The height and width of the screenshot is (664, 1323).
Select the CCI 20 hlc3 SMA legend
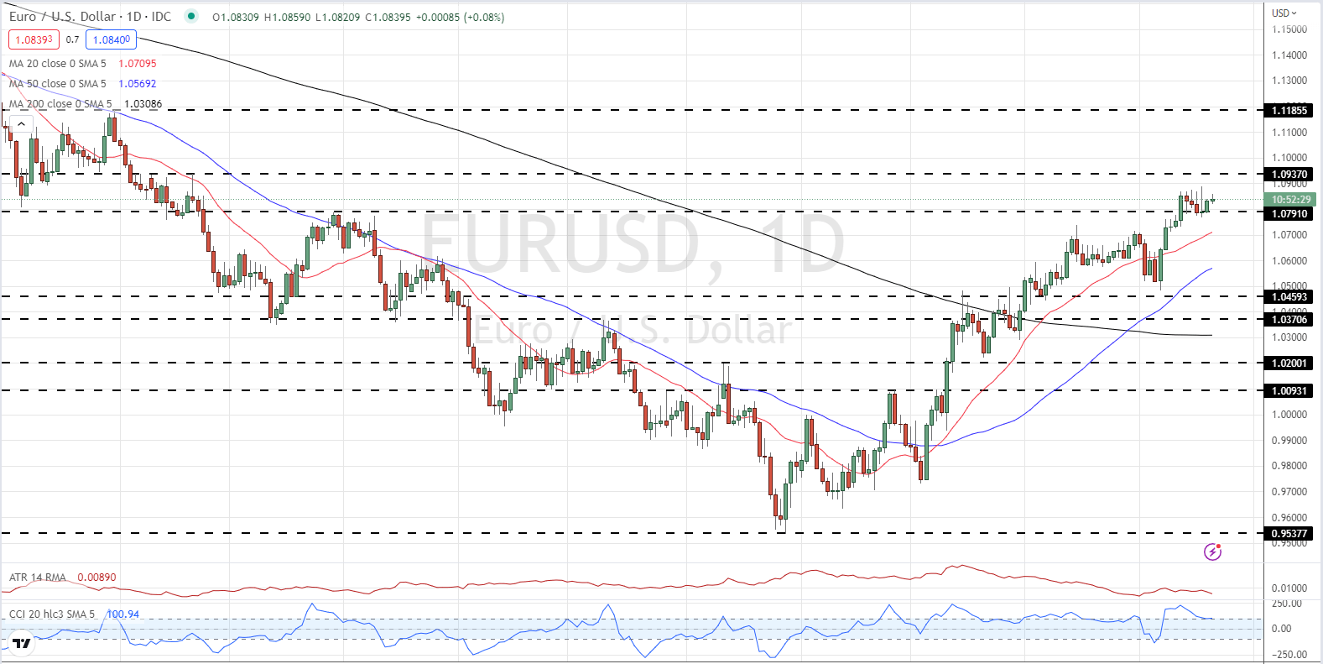52,614
